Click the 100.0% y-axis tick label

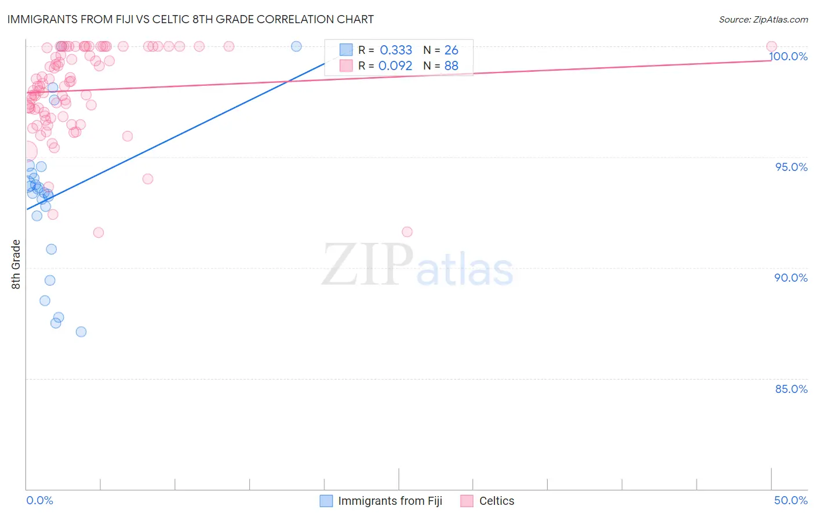[788, 56]
